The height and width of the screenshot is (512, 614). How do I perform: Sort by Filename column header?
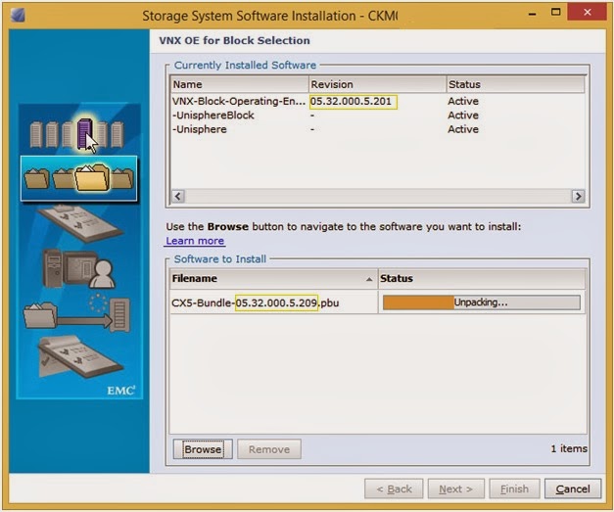[273, 278]
